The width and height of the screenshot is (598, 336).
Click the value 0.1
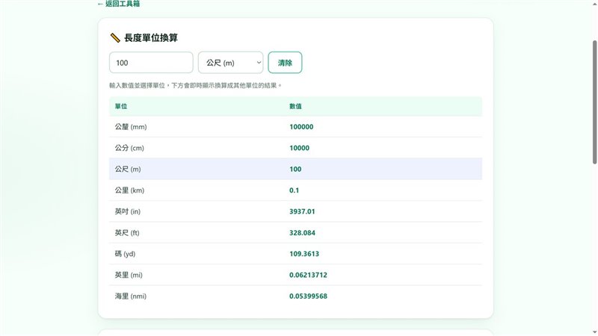(x=294, y=190)
